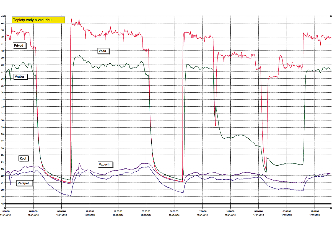Click x-axis label '00:00:00 15.01.2013'
Viewport: 332px width, 229px height.
33,212
